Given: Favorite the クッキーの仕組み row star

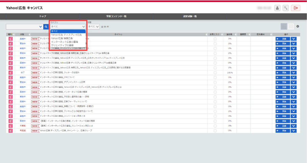Looking at the screenshot, I should pyautogui.click(x=215, y=73).
